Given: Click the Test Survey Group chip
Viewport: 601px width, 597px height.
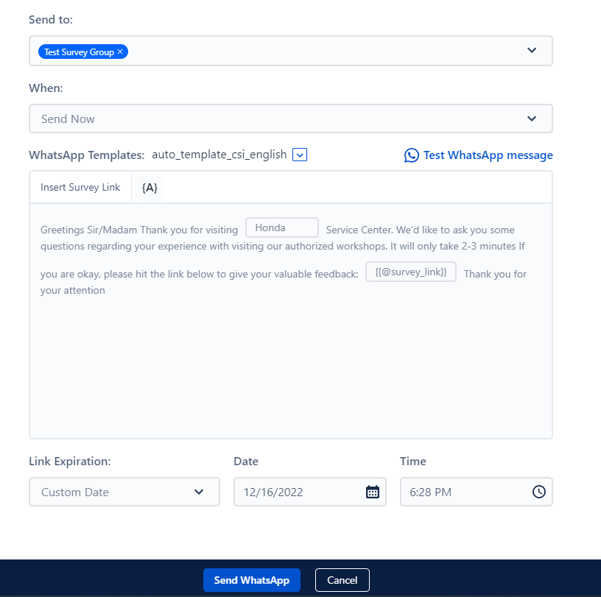Looking at the screenshot, I should coord(80,52).
